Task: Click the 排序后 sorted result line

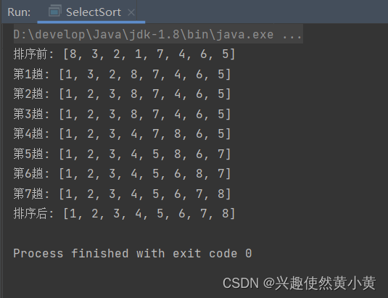Action: tap(124, 213)
